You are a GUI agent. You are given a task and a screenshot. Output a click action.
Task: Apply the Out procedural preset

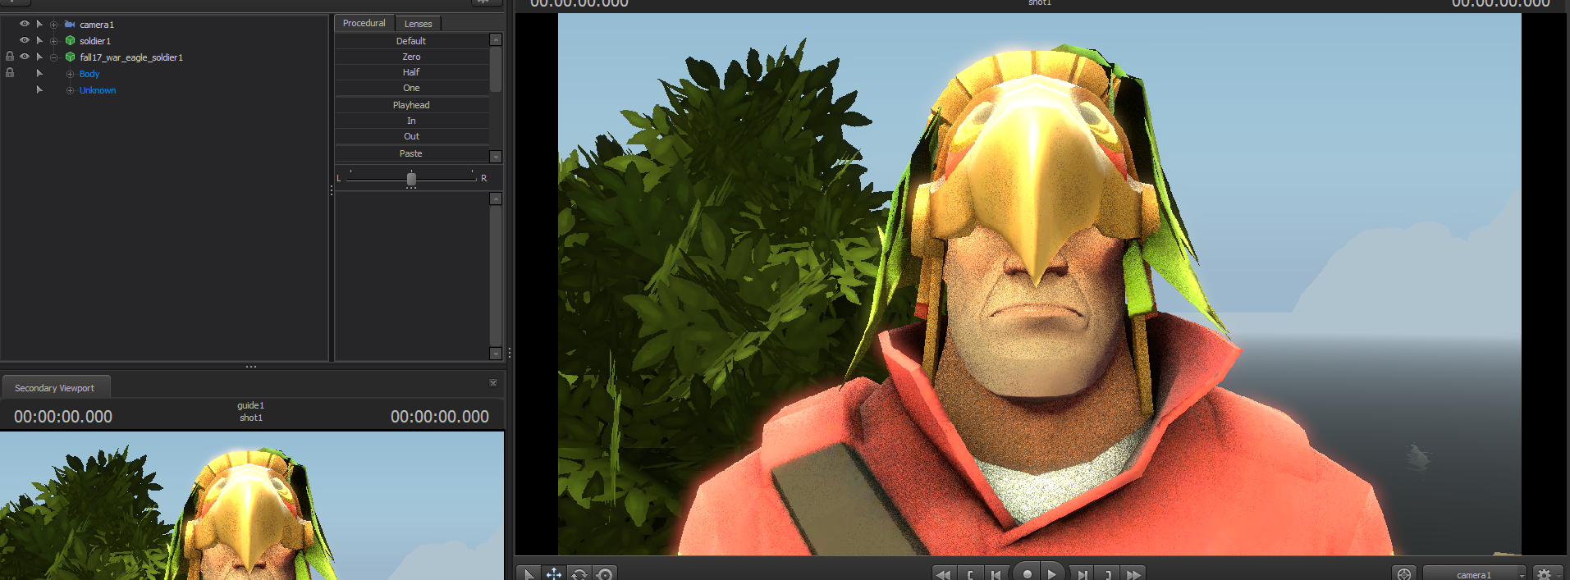click(x=411, y=136)
